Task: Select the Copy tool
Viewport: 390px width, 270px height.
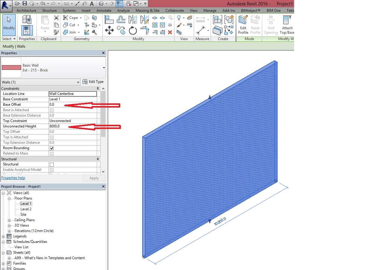Action: [x=121, y=31]
